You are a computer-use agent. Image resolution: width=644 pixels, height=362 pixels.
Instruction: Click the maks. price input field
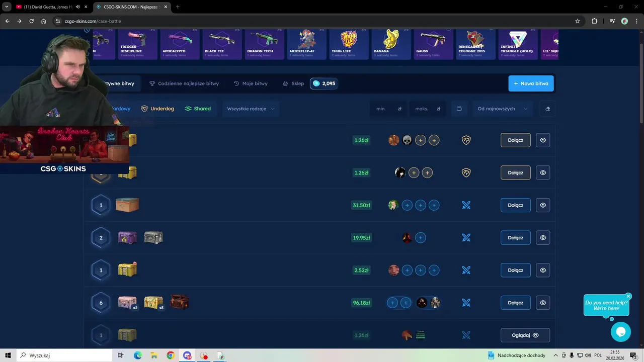[x=428, y=109]
